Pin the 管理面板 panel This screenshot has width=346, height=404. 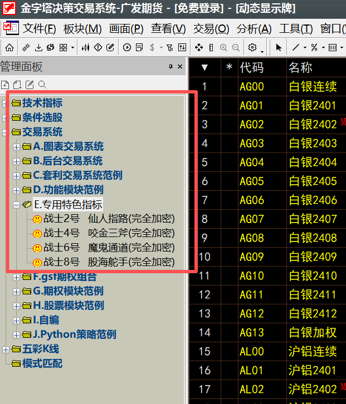170,67
